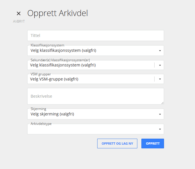The width and height of the screenshot is (195, 169).
Task: Click the VSM grupper dropdown arrow icon
Action: 160,79
